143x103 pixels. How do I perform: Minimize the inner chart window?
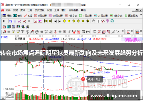pos(133,10)
